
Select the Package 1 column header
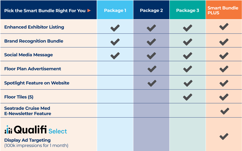pyautogui.click(x=115, y=10)
